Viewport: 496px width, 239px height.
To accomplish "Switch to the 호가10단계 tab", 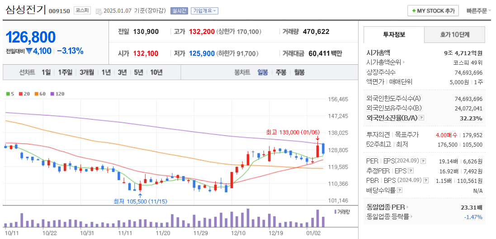I will [454, 34].
